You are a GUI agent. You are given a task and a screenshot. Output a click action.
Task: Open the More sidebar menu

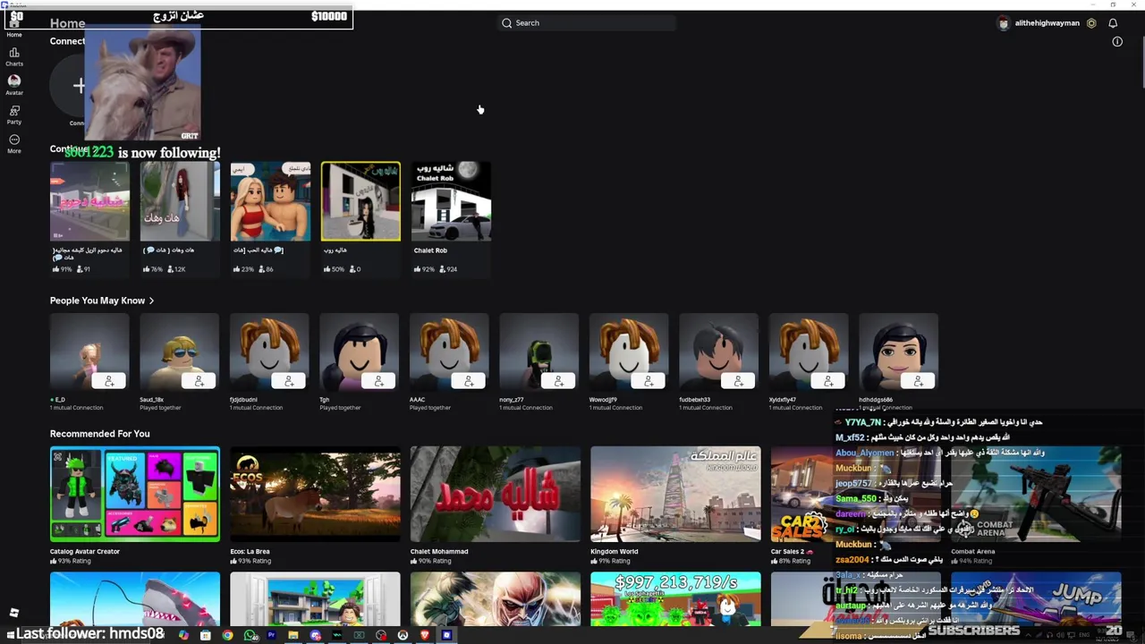click(x=14, y=143)
